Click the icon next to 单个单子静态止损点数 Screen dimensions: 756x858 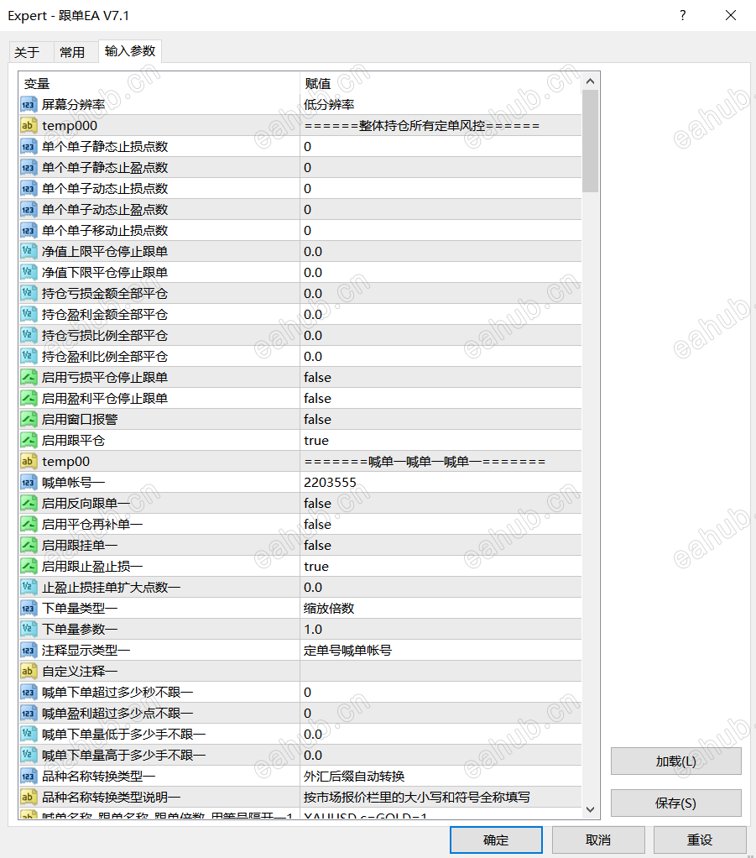(x=29, y=147)
